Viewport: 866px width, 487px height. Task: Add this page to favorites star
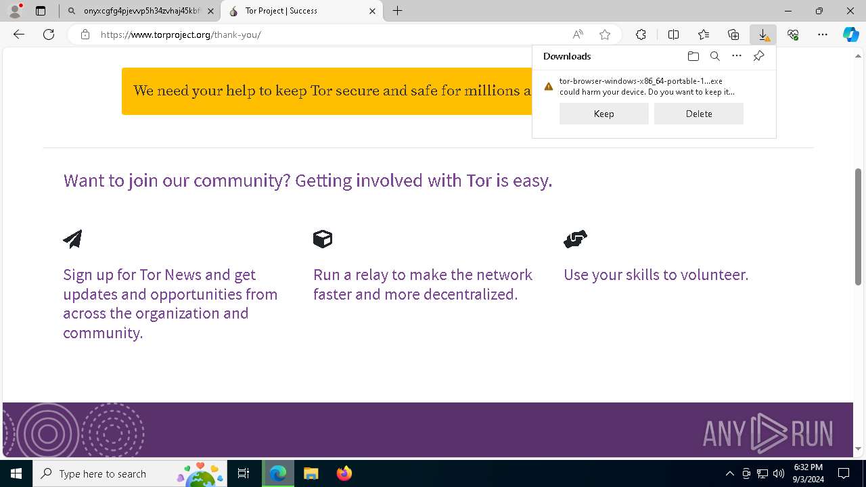(x=605, y=34)
